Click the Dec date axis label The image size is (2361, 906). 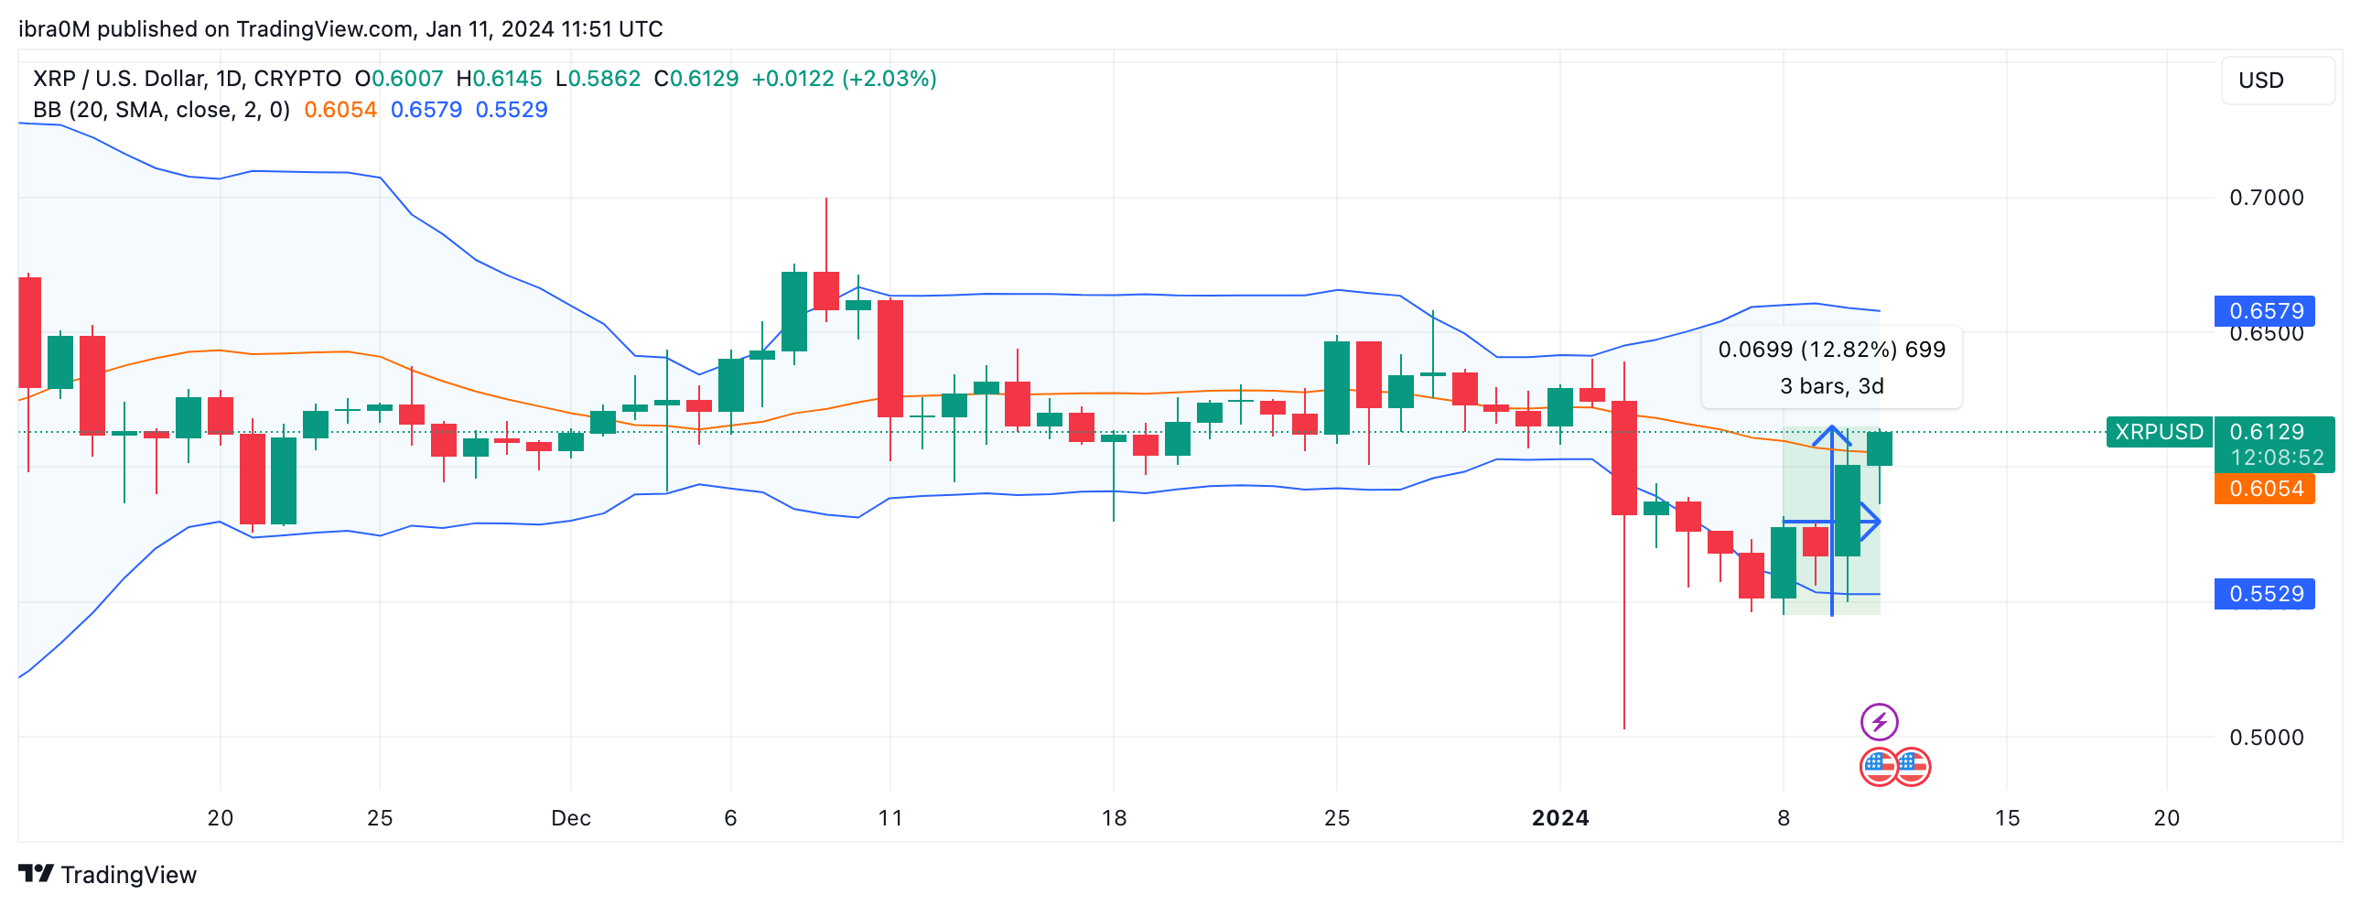(571, 818)
